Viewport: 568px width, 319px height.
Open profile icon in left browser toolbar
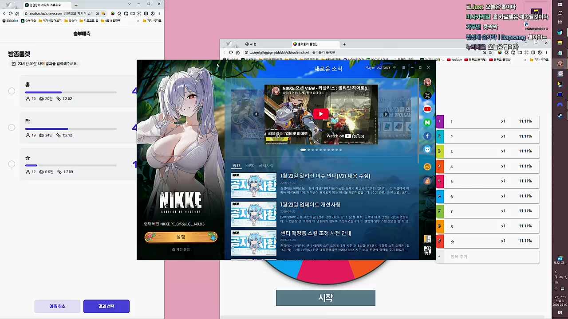coord(153,14)
